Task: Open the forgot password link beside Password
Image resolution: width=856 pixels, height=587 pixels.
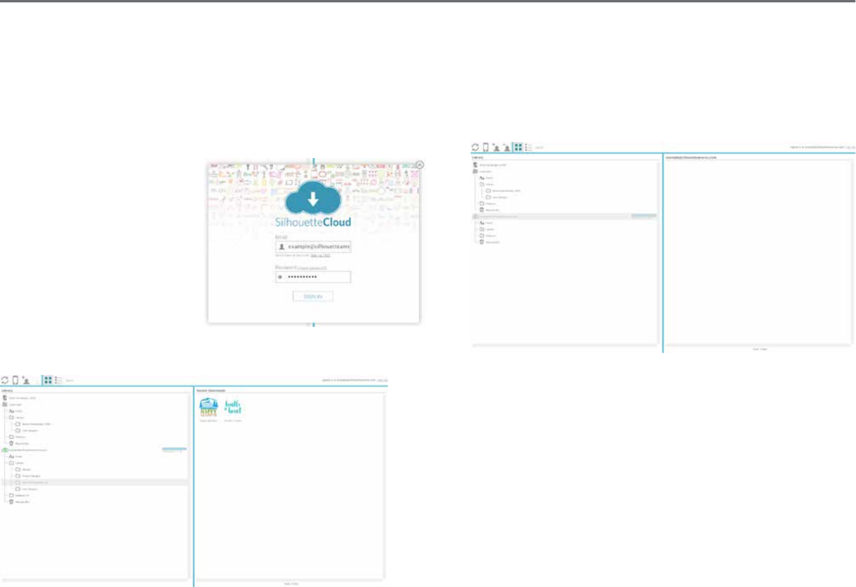Action: point(312,269)
